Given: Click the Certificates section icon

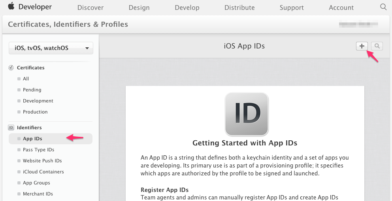Looking at the screenshot, I should (x=11, y=67).
